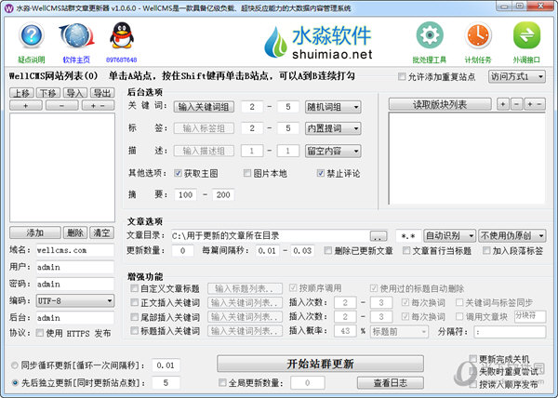Enable 删除已更新文章 checkbox
Viewport: 558px width, 398px height.
coord(327,250)
